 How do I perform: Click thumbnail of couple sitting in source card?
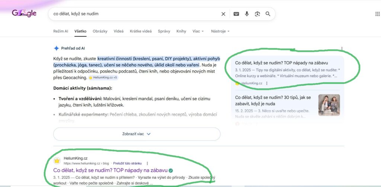329,105
